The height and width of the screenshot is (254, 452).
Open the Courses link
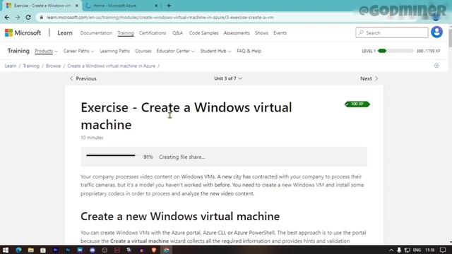click(x=143, y=51)
